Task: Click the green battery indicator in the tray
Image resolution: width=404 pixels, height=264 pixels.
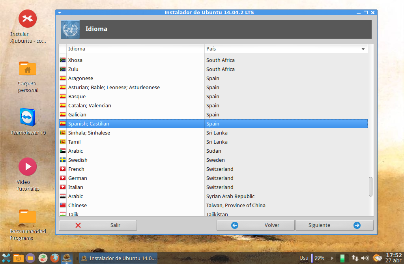Action: [342, 258]
